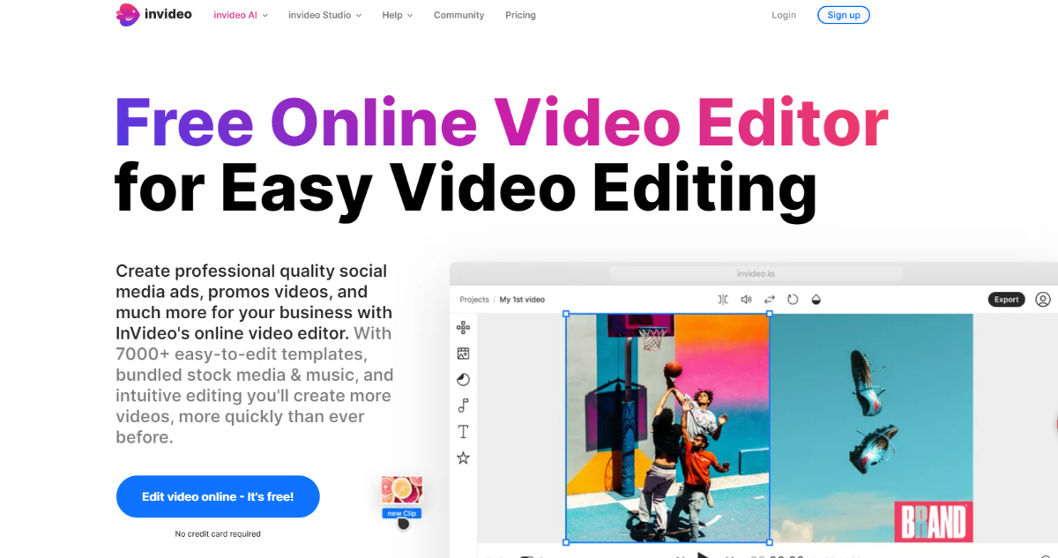The width and height of the screenshot is (1058, 558).
Task: Click Edit video online - It's free!
Action: click(218, 496)
